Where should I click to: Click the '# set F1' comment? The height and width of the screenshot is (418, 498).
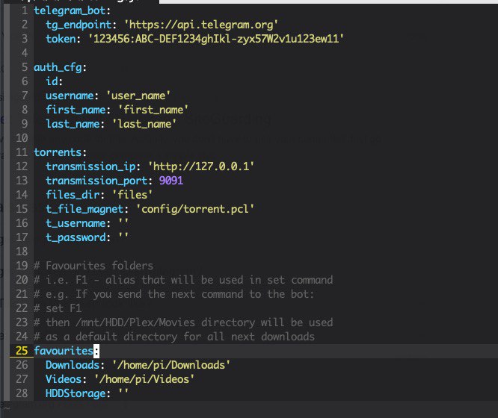(x=58, y=308)
